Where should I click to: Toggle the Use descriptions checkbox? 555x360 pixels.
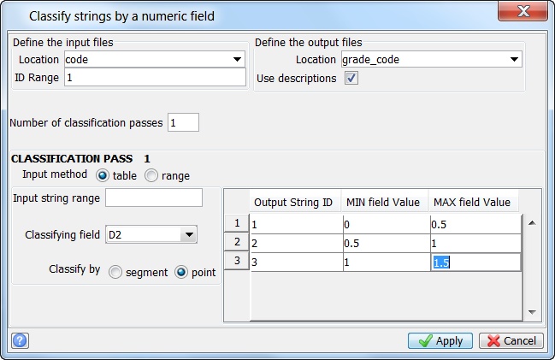[x=351, y=78]
